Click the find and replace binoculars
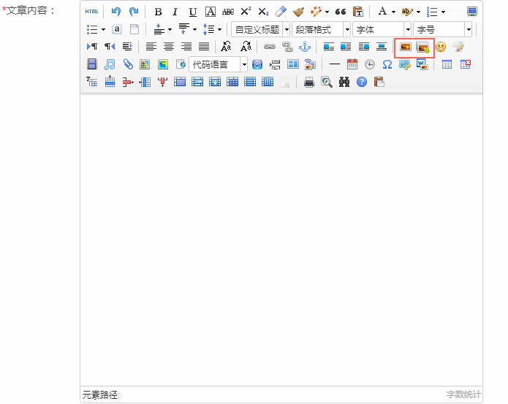The image size is (508, 404). coord(344,83)
